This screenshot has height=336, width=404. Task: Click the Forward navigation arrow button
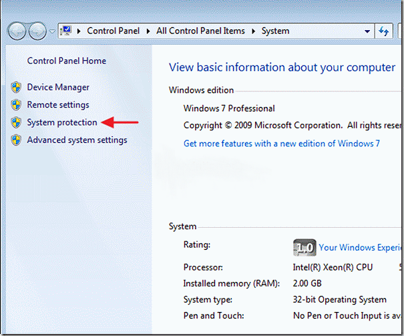[37, 31]
